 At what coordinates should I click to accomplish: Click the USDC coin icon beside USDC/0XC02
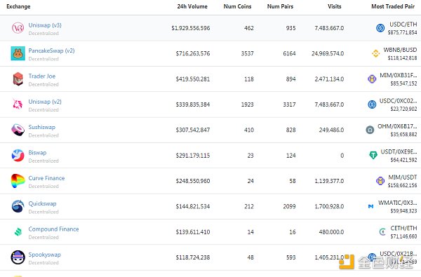click(x=372, y=104)
